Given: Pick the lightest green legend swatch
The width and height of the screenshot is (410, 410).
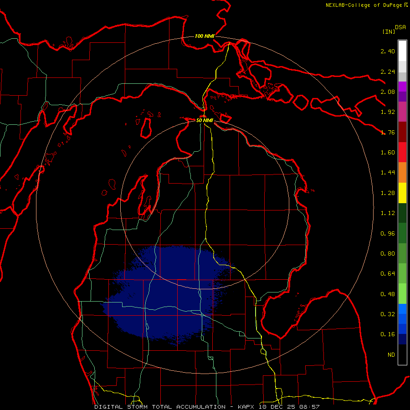Looking at the screenshot, I should tap(402, 294).
